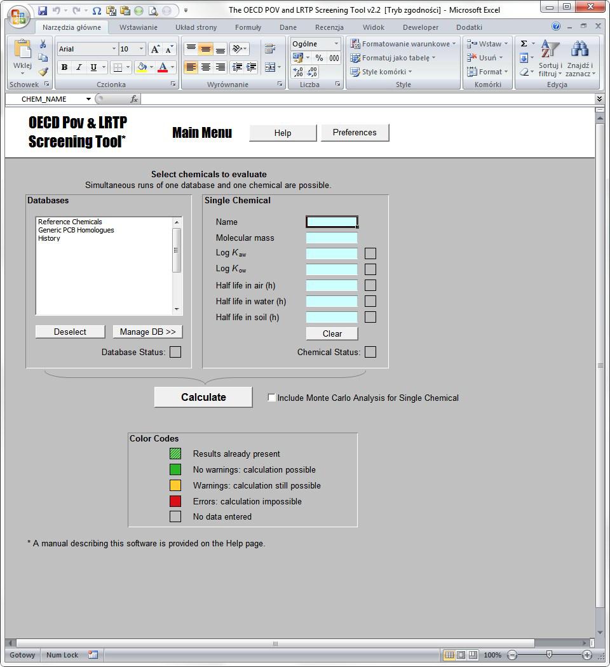Viewport: 610px width, 667px height.
Task: Adjust the zoom slider handle in status bar
Action: pyautogui.click(x=549, y=655)
